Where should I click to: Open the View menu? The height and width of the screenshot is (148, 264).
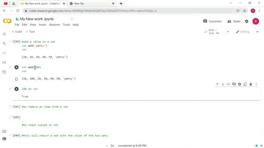33,25
